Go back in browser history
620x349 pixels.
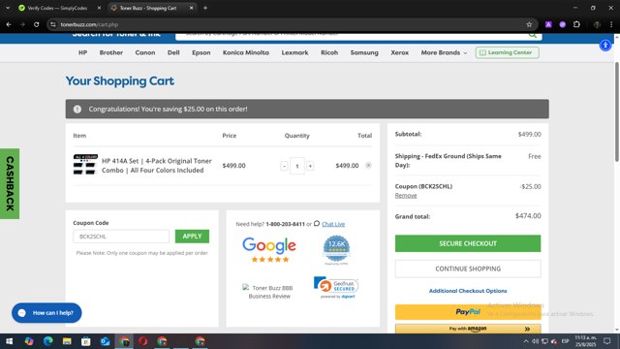[x=9, y=24]
